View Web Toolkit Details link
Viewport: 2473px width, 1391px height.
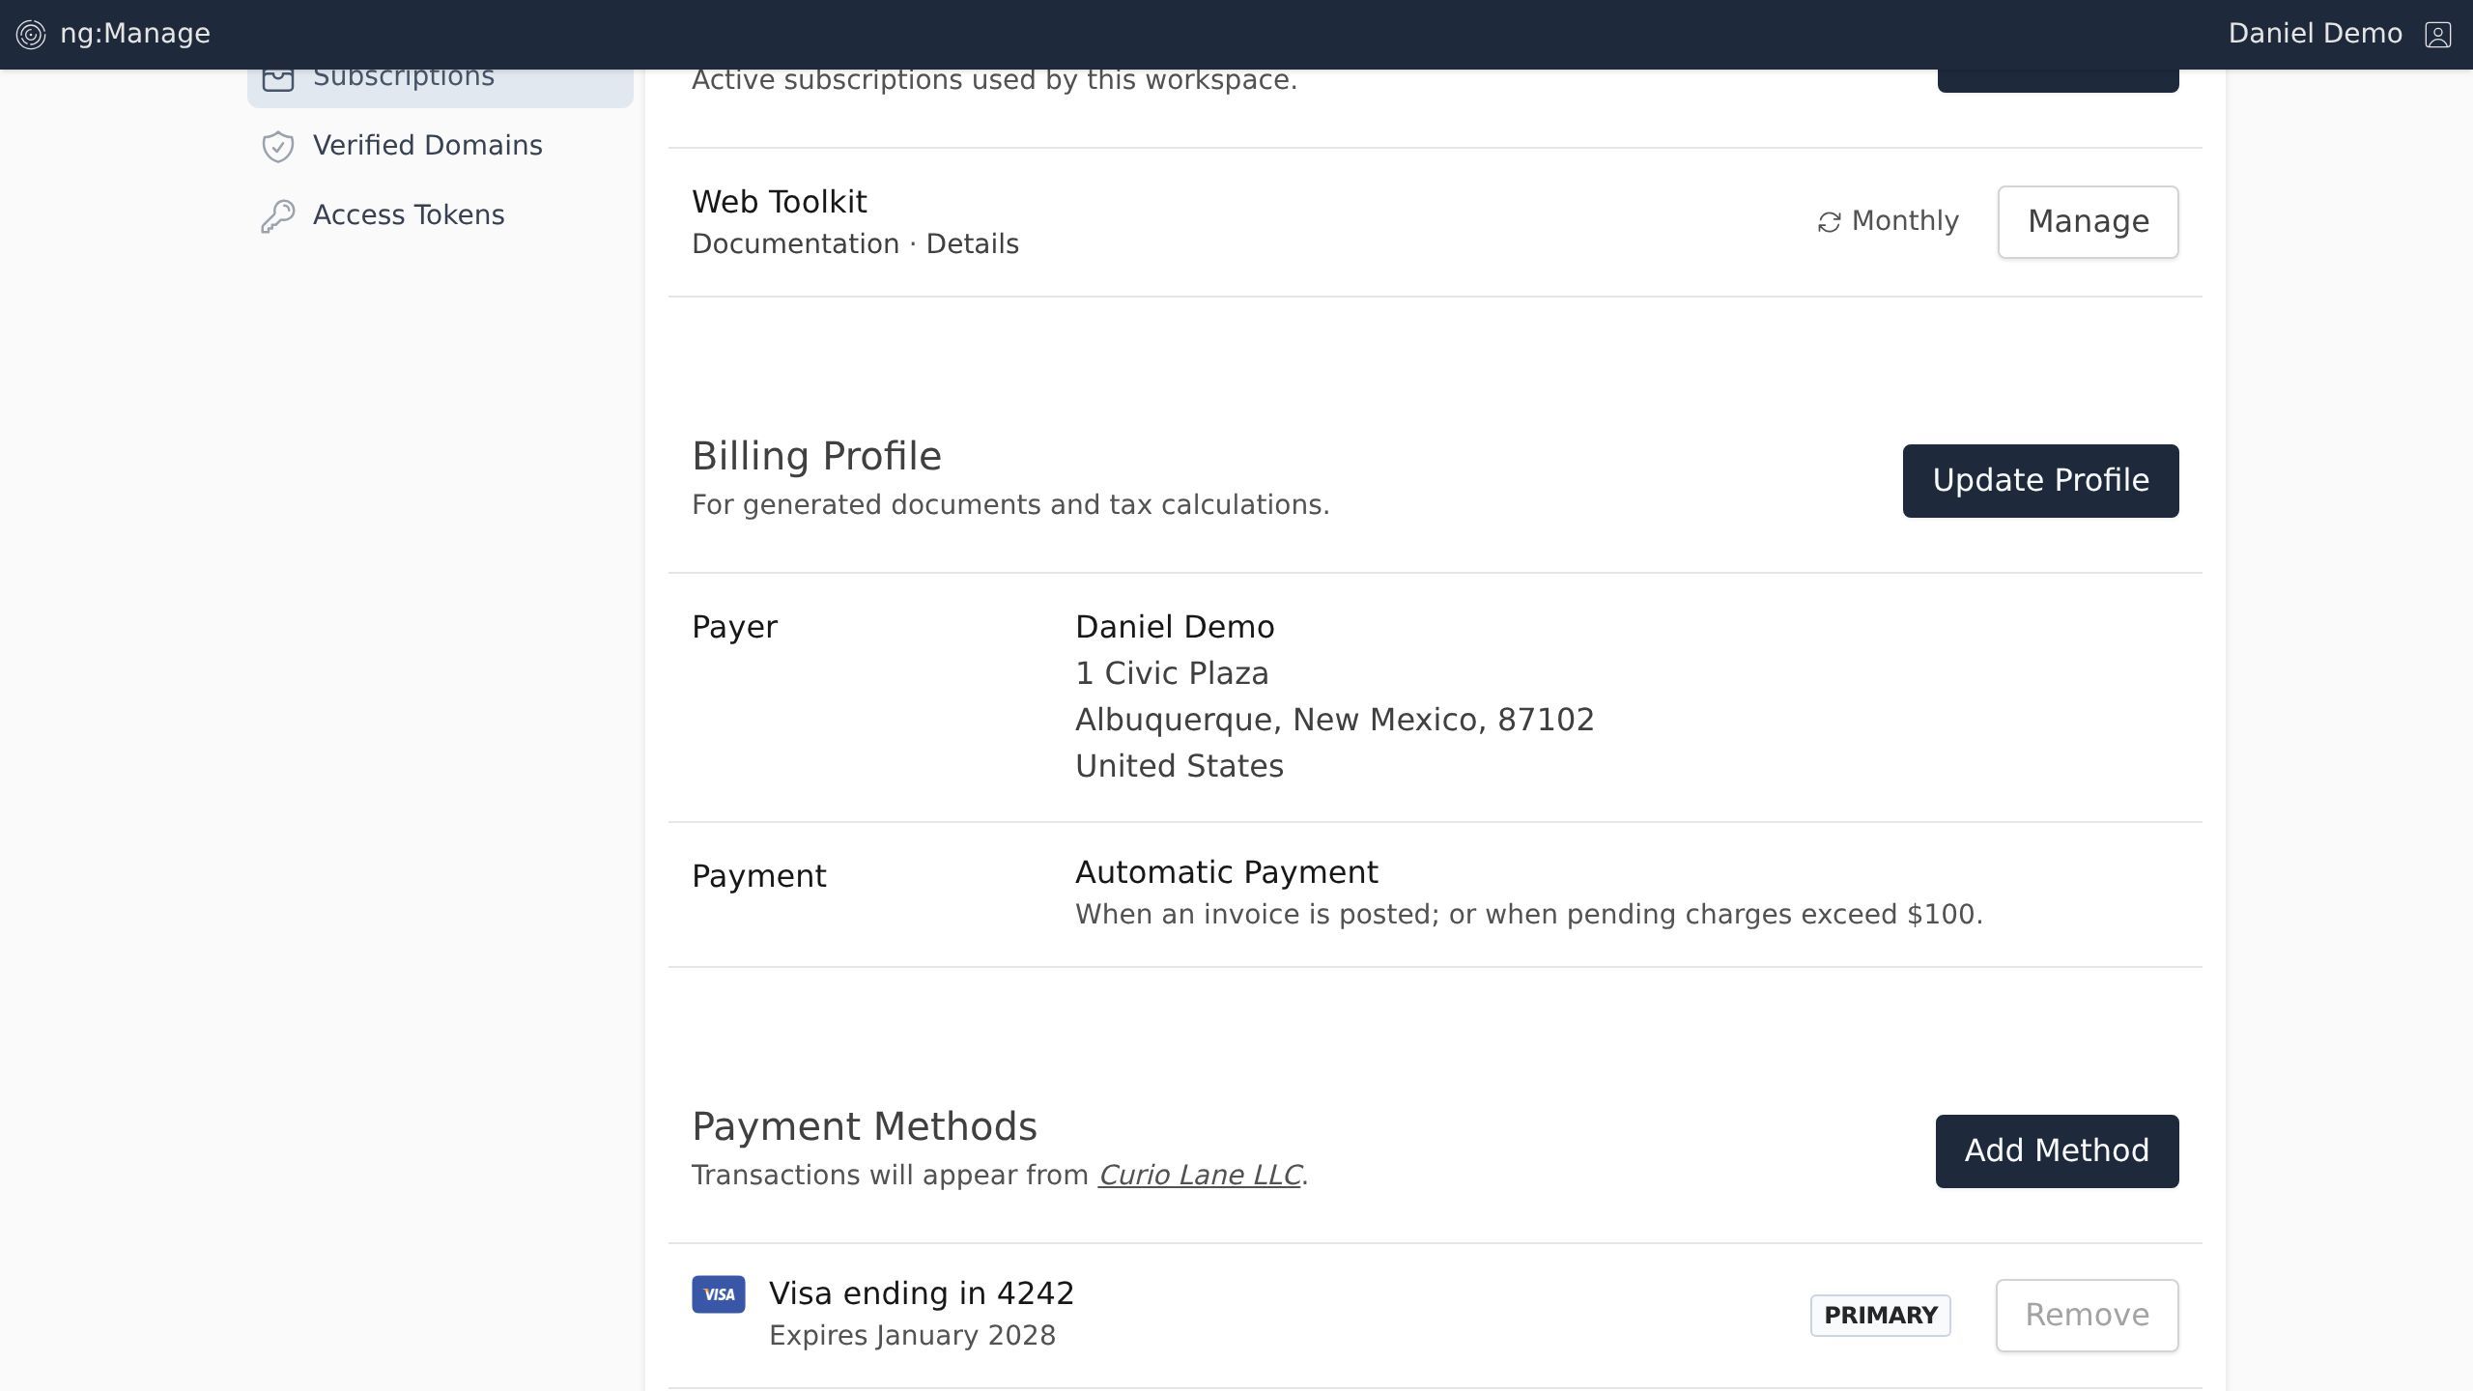pyautogui.click(x=972, y=244)
